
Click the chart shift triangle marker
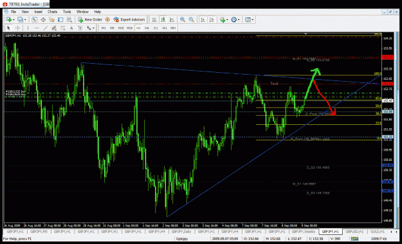click(x=306, y=33)
